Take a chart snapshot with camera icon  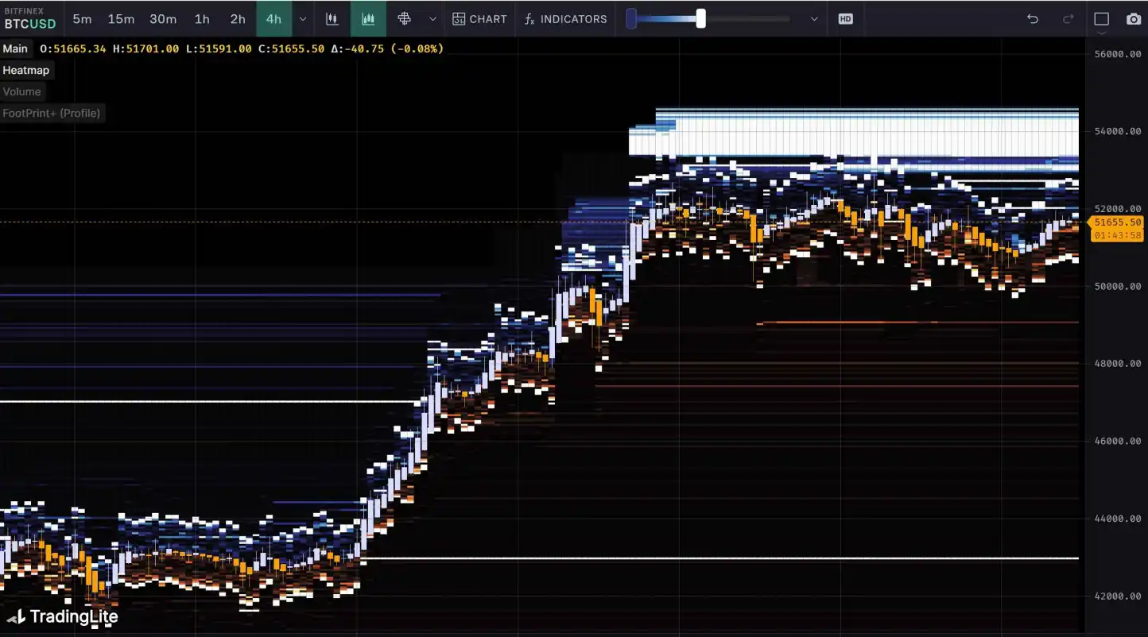coord(1134,19)
